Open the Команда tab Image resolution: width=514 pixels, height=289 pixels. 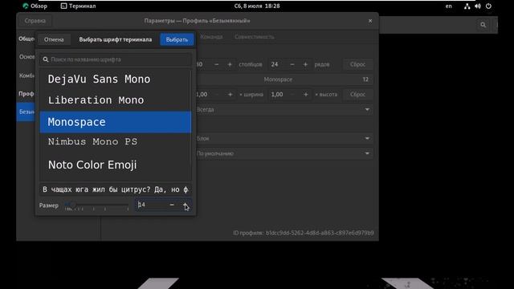[x=211, y=37]
